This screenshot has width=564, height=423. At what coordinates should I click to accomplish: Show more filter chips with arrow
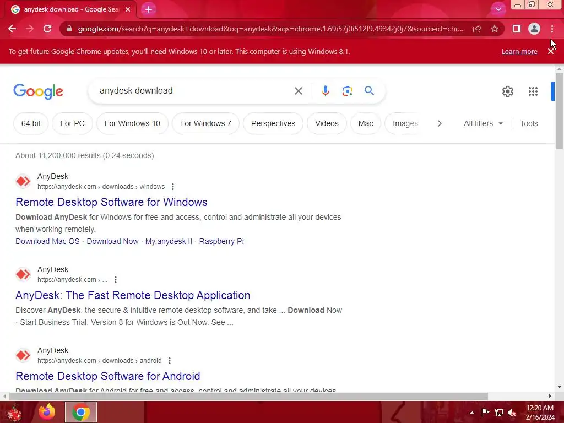tap(439, 123)
